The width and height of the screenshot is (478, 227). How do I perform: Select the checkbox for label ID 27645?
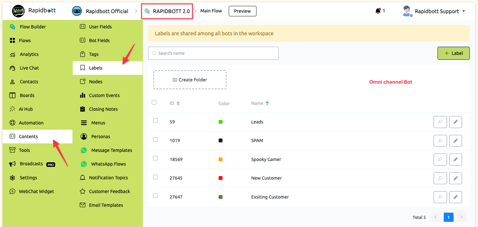pos(155,177)
